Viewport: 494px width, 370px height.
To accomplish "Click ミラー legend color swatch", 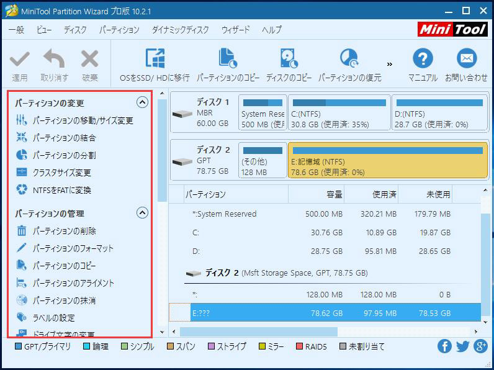I will click(261, 346).
